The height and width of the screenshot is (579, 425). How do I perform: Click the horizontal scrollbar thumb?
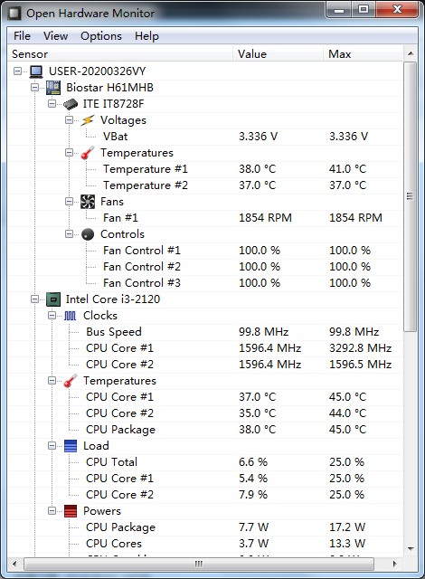pyautogui.click(x=199, y=564)
